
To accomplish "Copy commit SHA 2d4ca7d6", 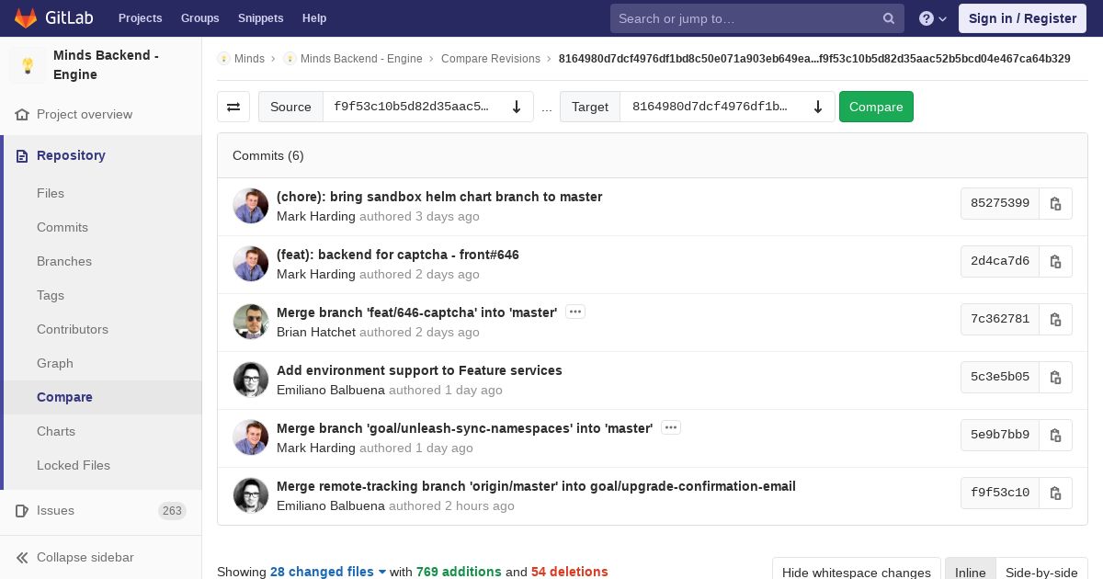I will [x=1056, y=261].
